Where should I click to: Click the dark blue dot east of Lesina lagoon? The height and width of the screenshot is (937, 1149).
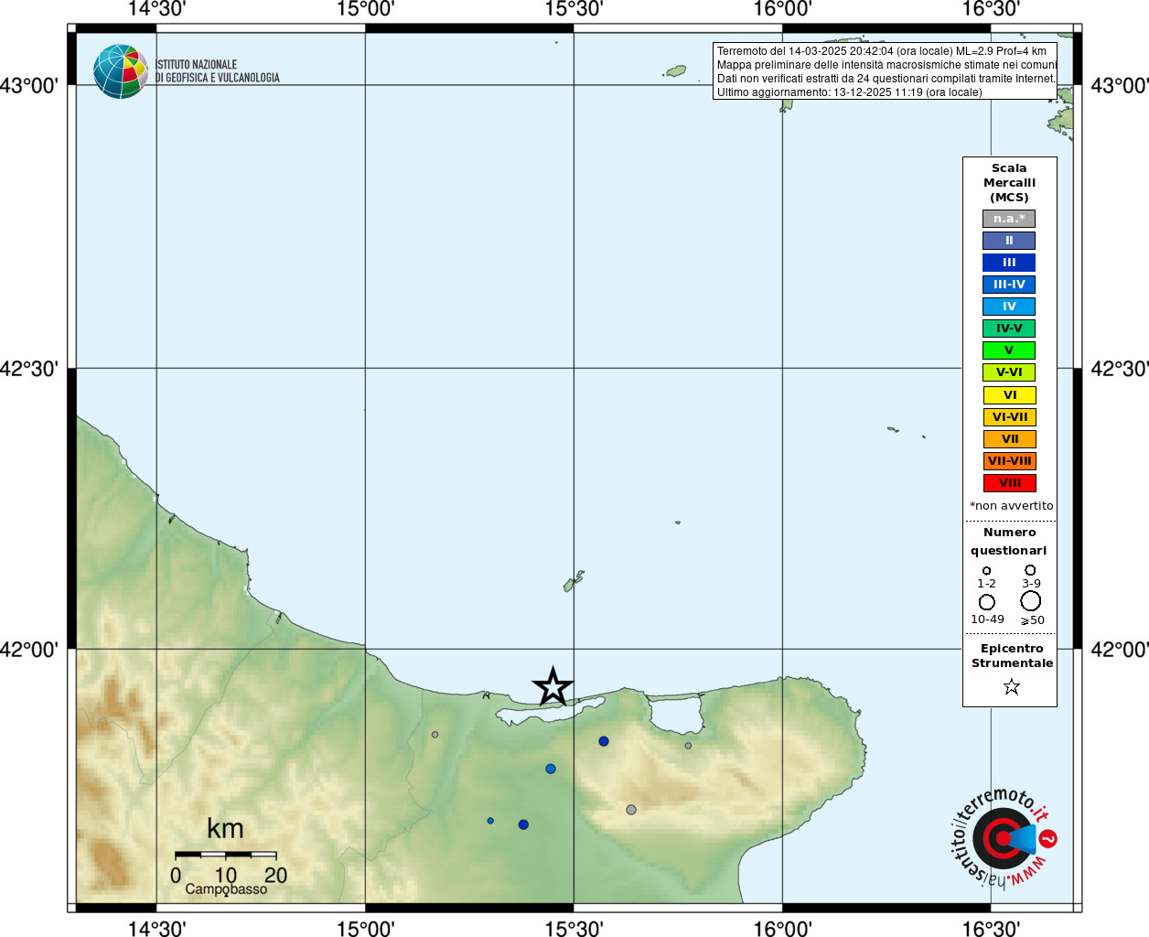tap(604, 741)
